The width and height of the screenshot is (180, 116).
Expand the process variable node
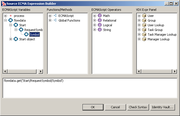[x=5, y=16]
